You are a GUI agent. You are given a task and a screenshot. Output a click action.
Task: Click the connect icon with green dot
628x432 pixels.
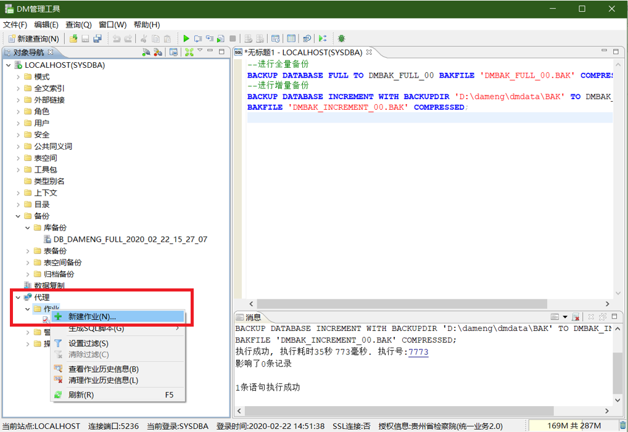(x=146, y=52)
